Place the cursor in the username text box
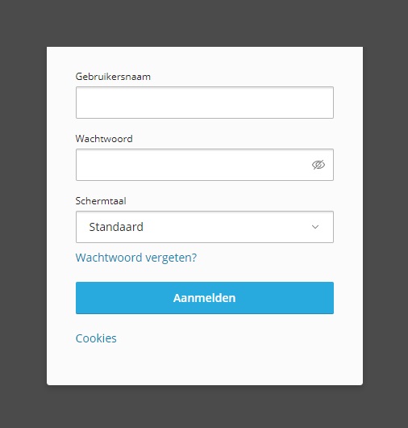408x428 pixels. click(x=205, y=103)
